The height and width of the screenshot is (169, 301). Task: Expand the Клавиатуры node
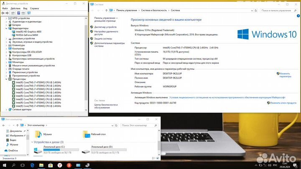pos(6,45)
